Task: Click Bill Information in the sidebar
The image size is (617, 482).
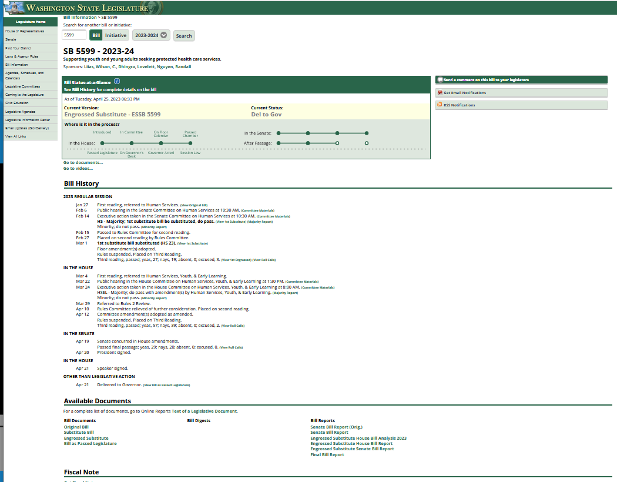Action: (x=16, y=65)
